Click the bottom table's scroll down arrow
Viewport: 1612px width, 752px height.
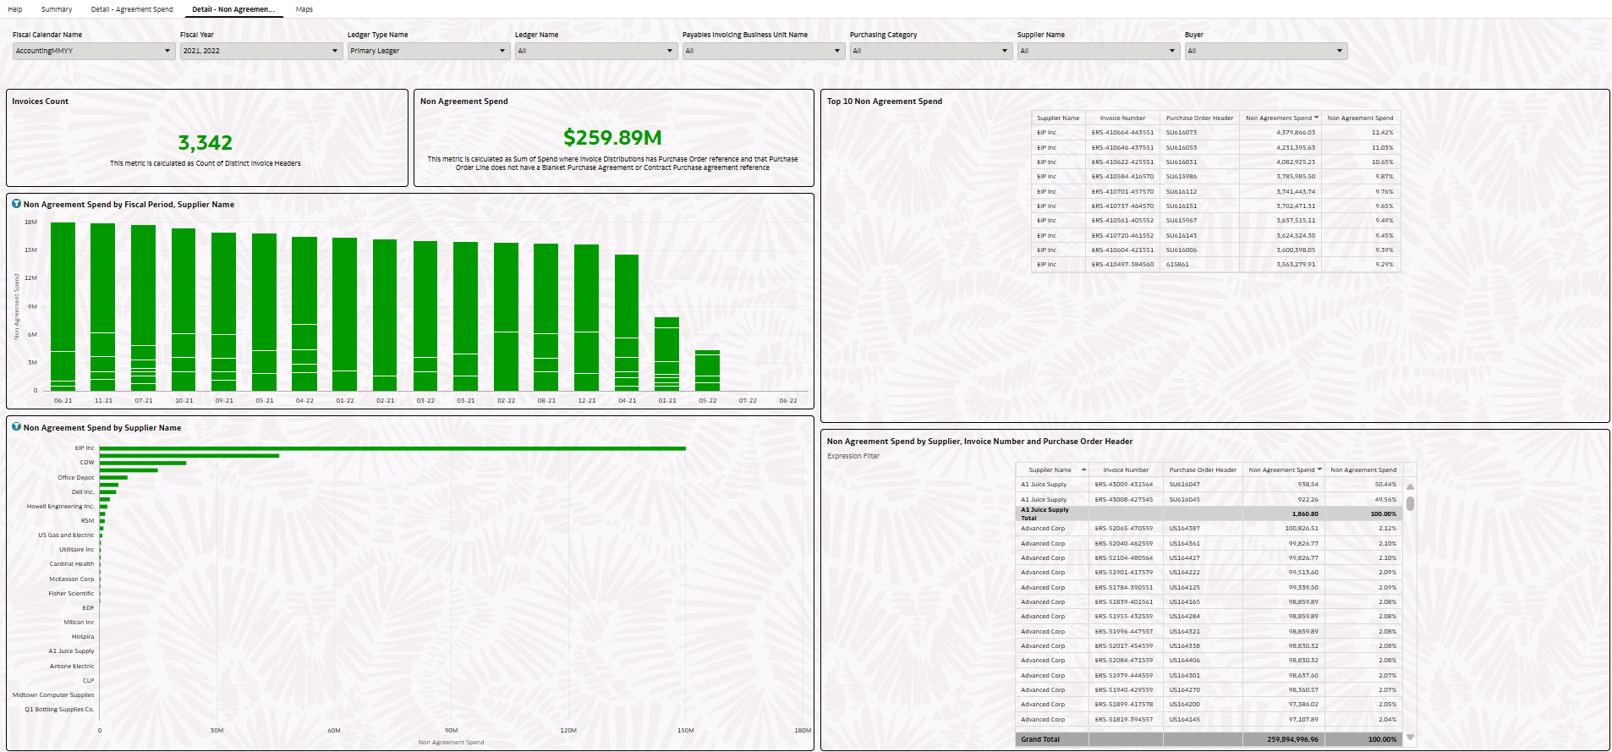pyautogui.click(x=1410, y=737)
